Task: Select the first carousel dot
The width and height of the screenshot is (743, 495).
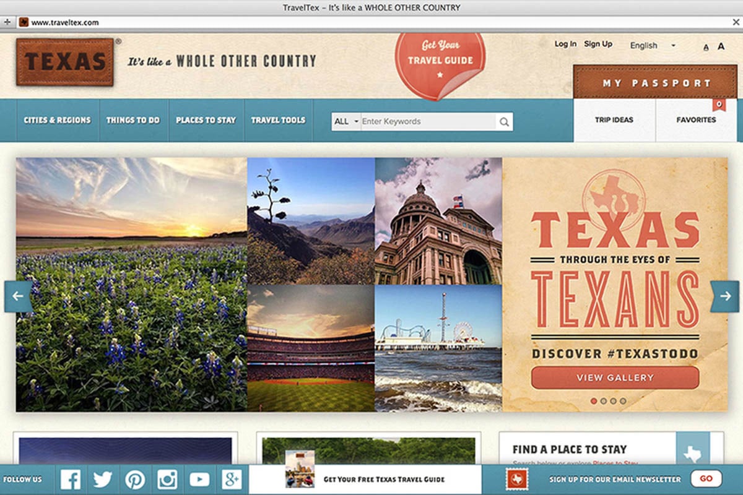Action: tap(594, 401)
